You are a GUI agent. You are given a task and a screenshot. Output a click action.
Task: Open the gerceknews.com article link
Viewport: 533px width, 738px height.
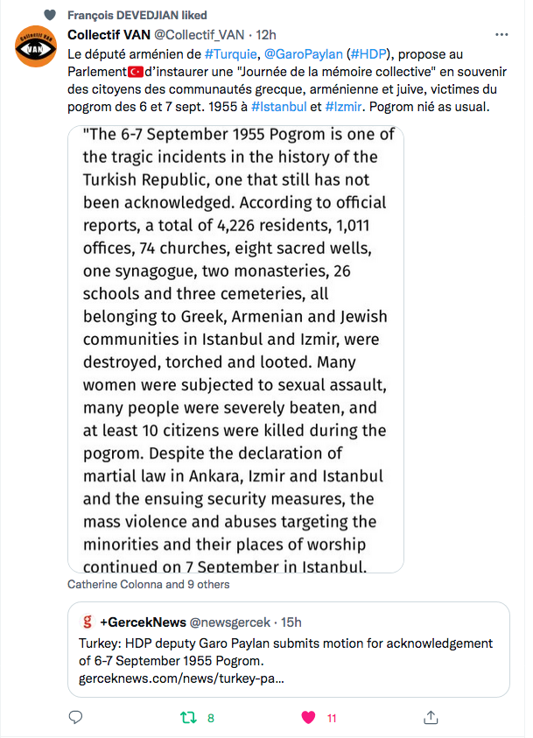click(x=181, y=678)
